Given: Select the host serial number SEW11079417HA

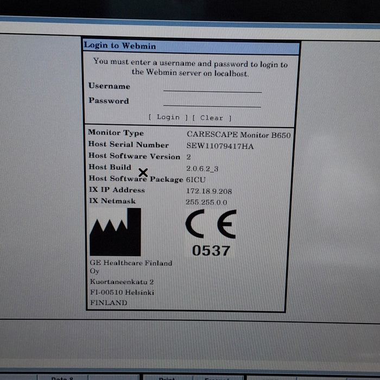Looking at the screenshot, I should pyautogui.click(x=220, y=146).
